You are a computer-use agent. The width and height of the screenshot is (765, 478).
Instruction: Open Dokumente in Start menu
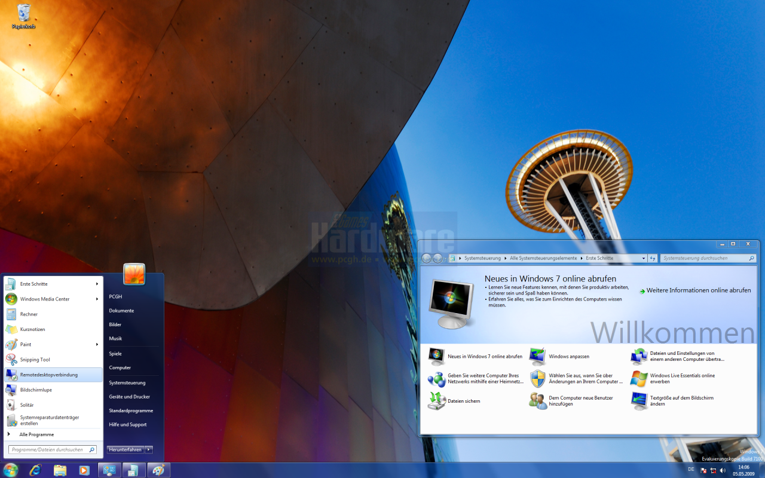pyautogui.click(x=121, y=311)
